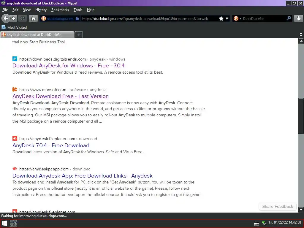Click the DuckDuckGo site identity icon

click(x=44, y=18)
